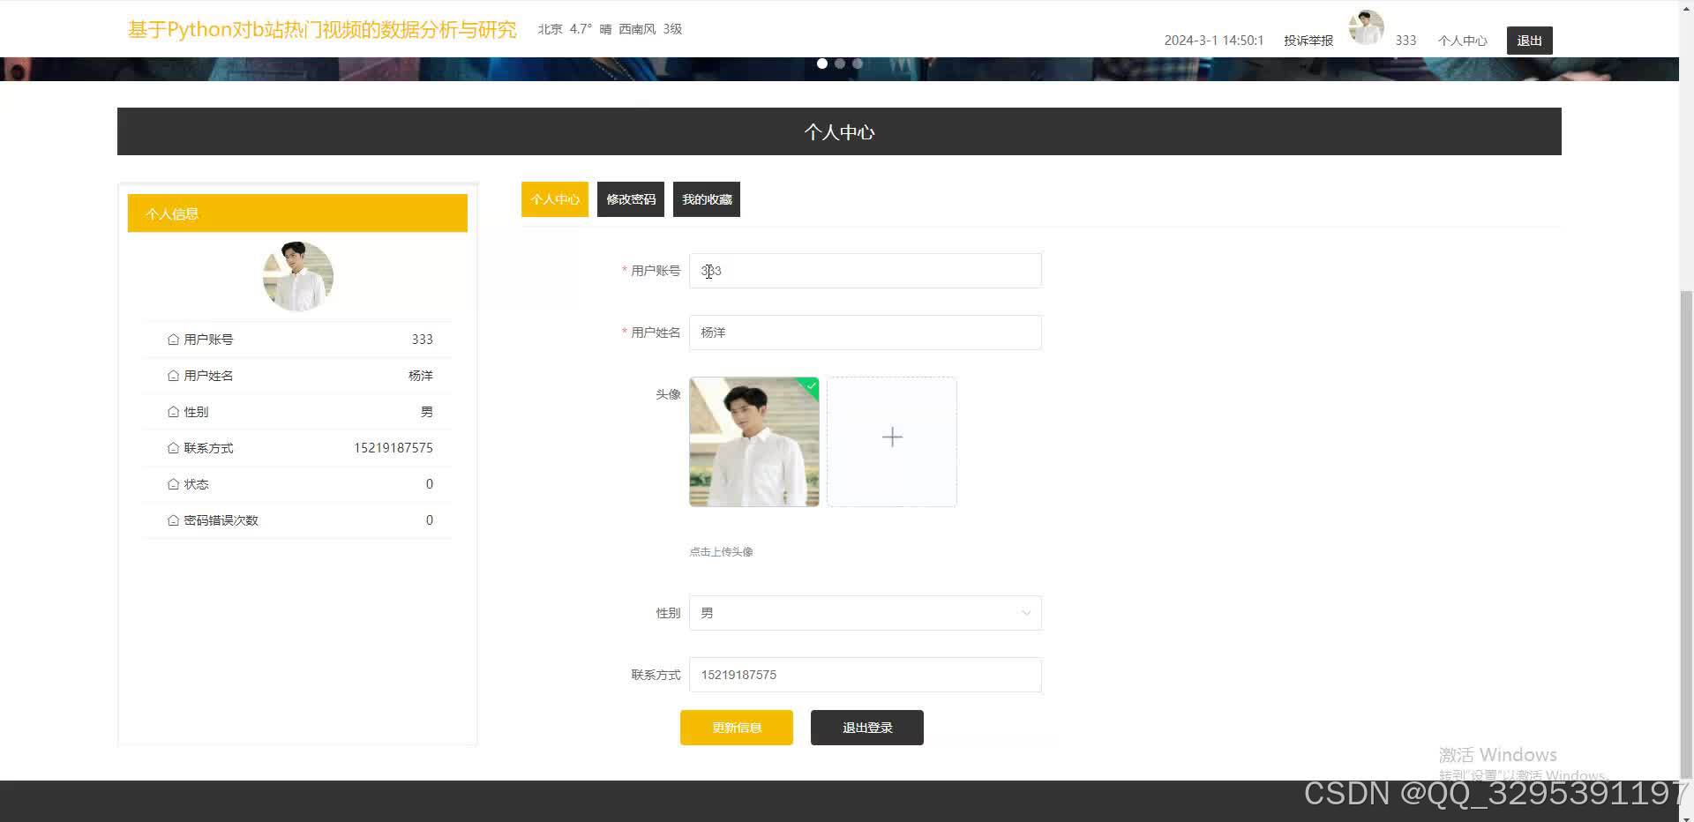Click the home icon beside 性别 in sidebar
This screenshot has height=822, width=1694.
173,412
